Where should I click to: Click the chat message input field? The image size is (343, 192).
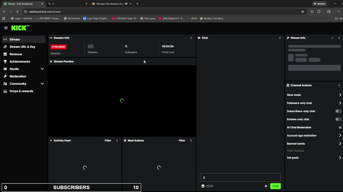click(x=240, y=177)
